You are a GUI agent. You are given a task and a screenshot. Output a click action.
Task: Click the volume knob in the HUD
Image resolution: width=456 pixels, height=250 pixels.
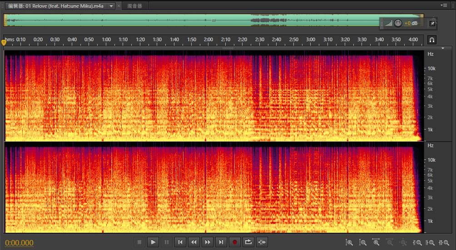click(x=398, y=23)
